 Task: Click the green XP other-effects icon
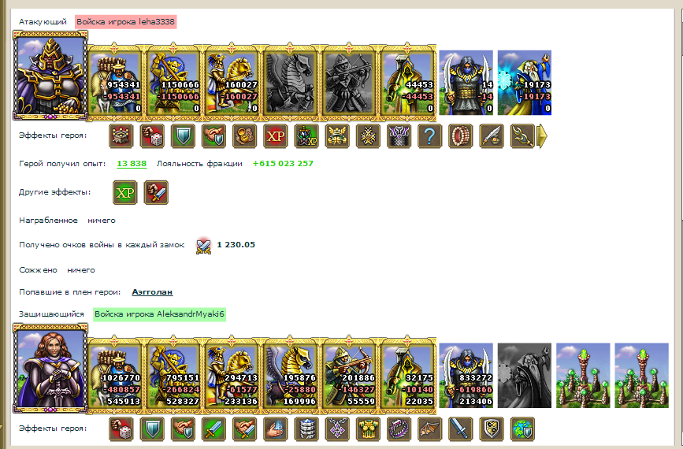(x=125, y=192)
